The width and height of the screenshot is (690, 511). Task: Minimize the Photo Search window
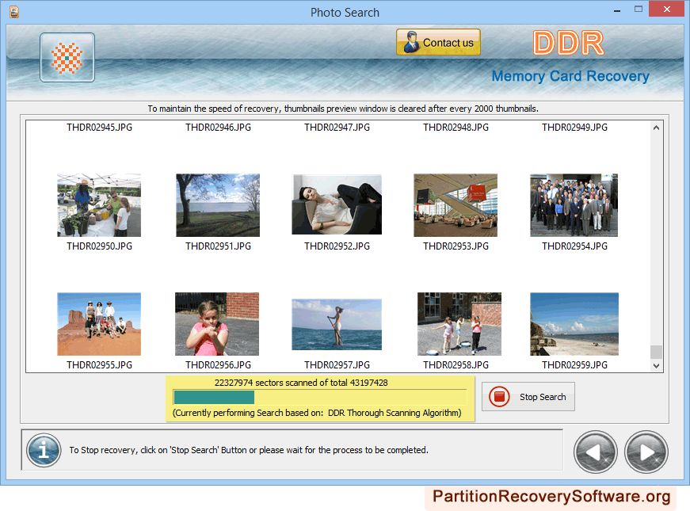[x=617, y=10]
